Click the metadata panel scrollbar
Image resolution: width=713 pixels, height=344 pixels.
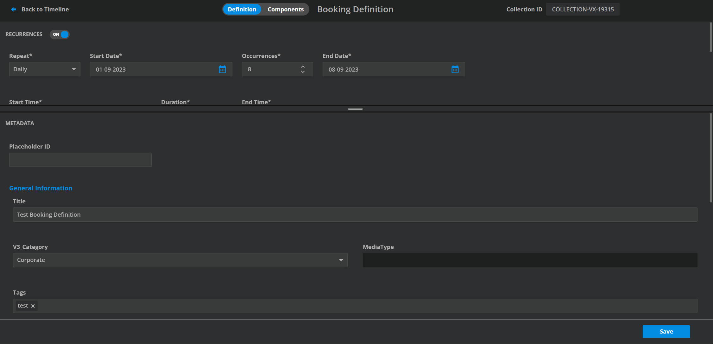click(711, 158)
